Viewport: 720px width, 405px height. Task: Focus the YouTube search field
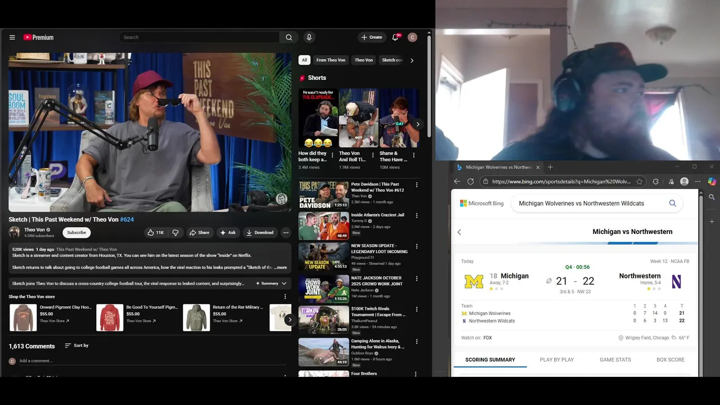pos(199,37)
